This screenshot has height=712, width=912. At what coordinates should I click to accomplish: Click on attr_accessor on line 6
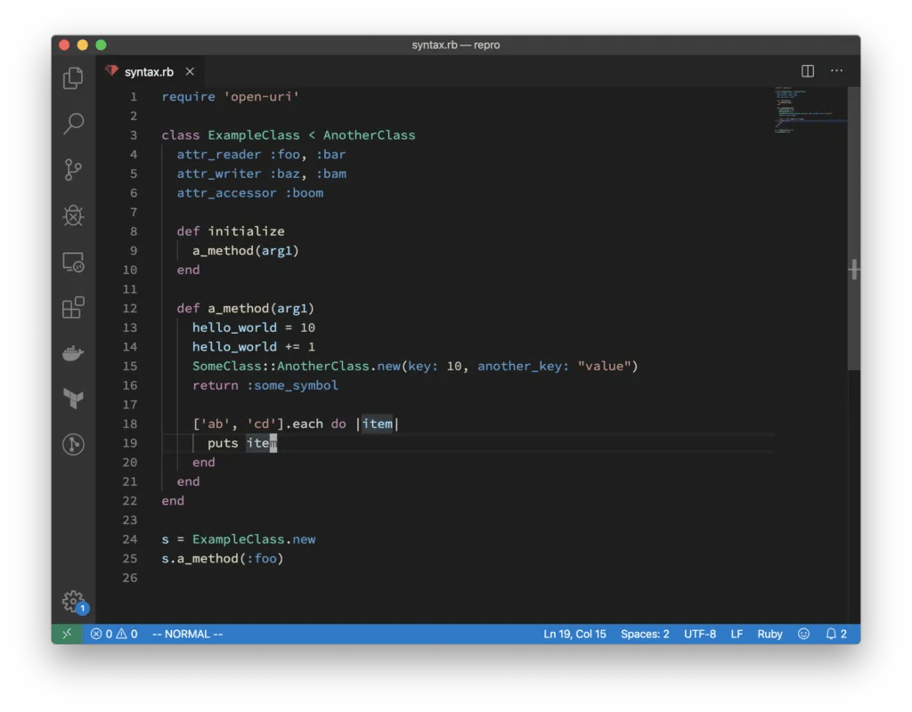click(x=227, y=193)
